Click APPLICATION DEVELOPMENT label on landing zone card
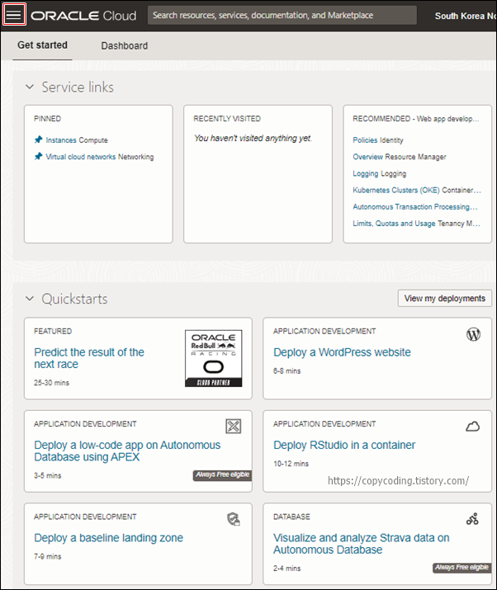The image size is (497, 590). 85,517
